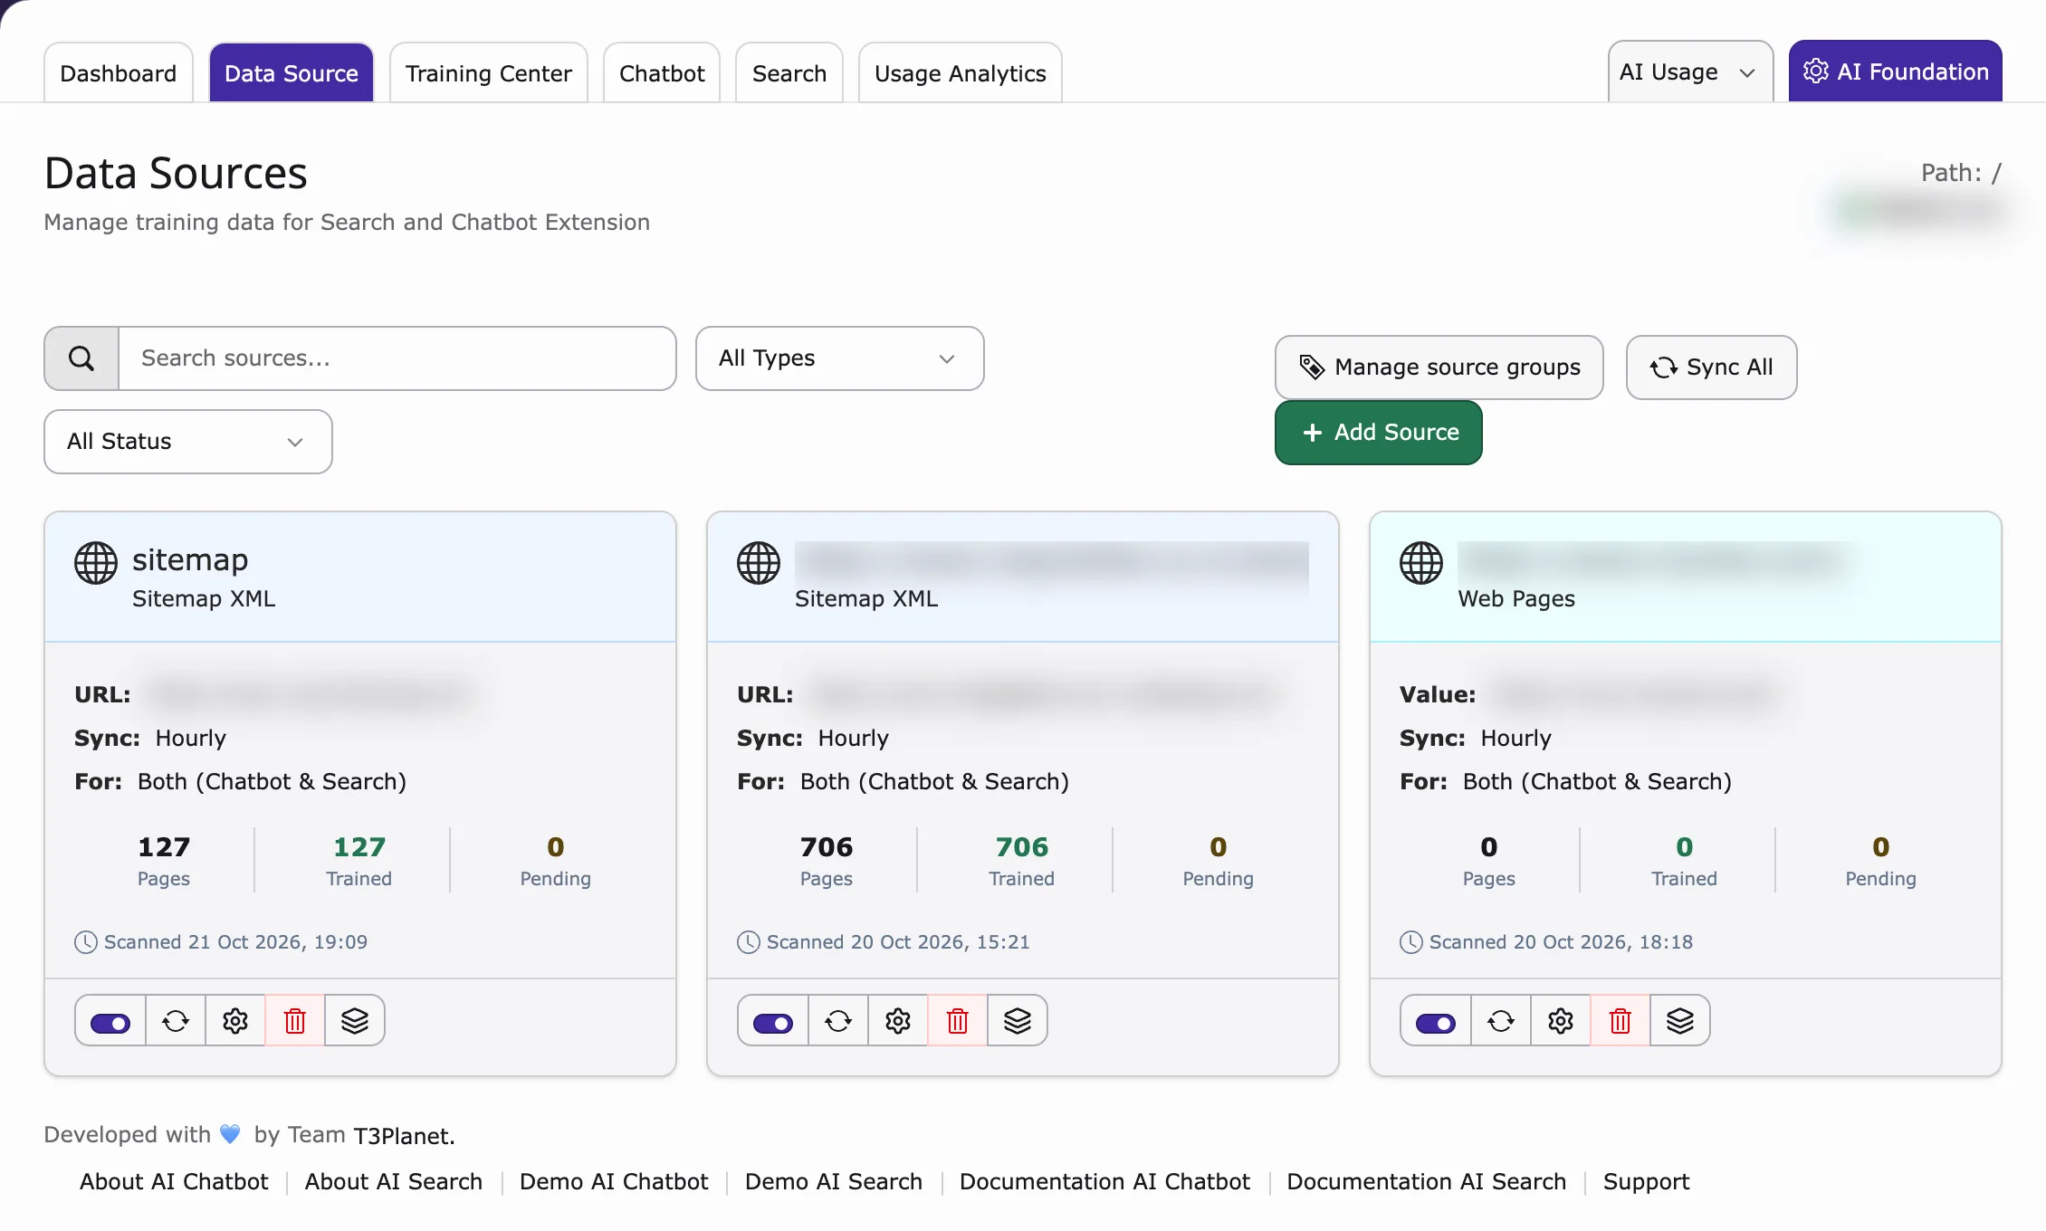
Task: Open About AI Chatbot link
Action: point(174,1182)
